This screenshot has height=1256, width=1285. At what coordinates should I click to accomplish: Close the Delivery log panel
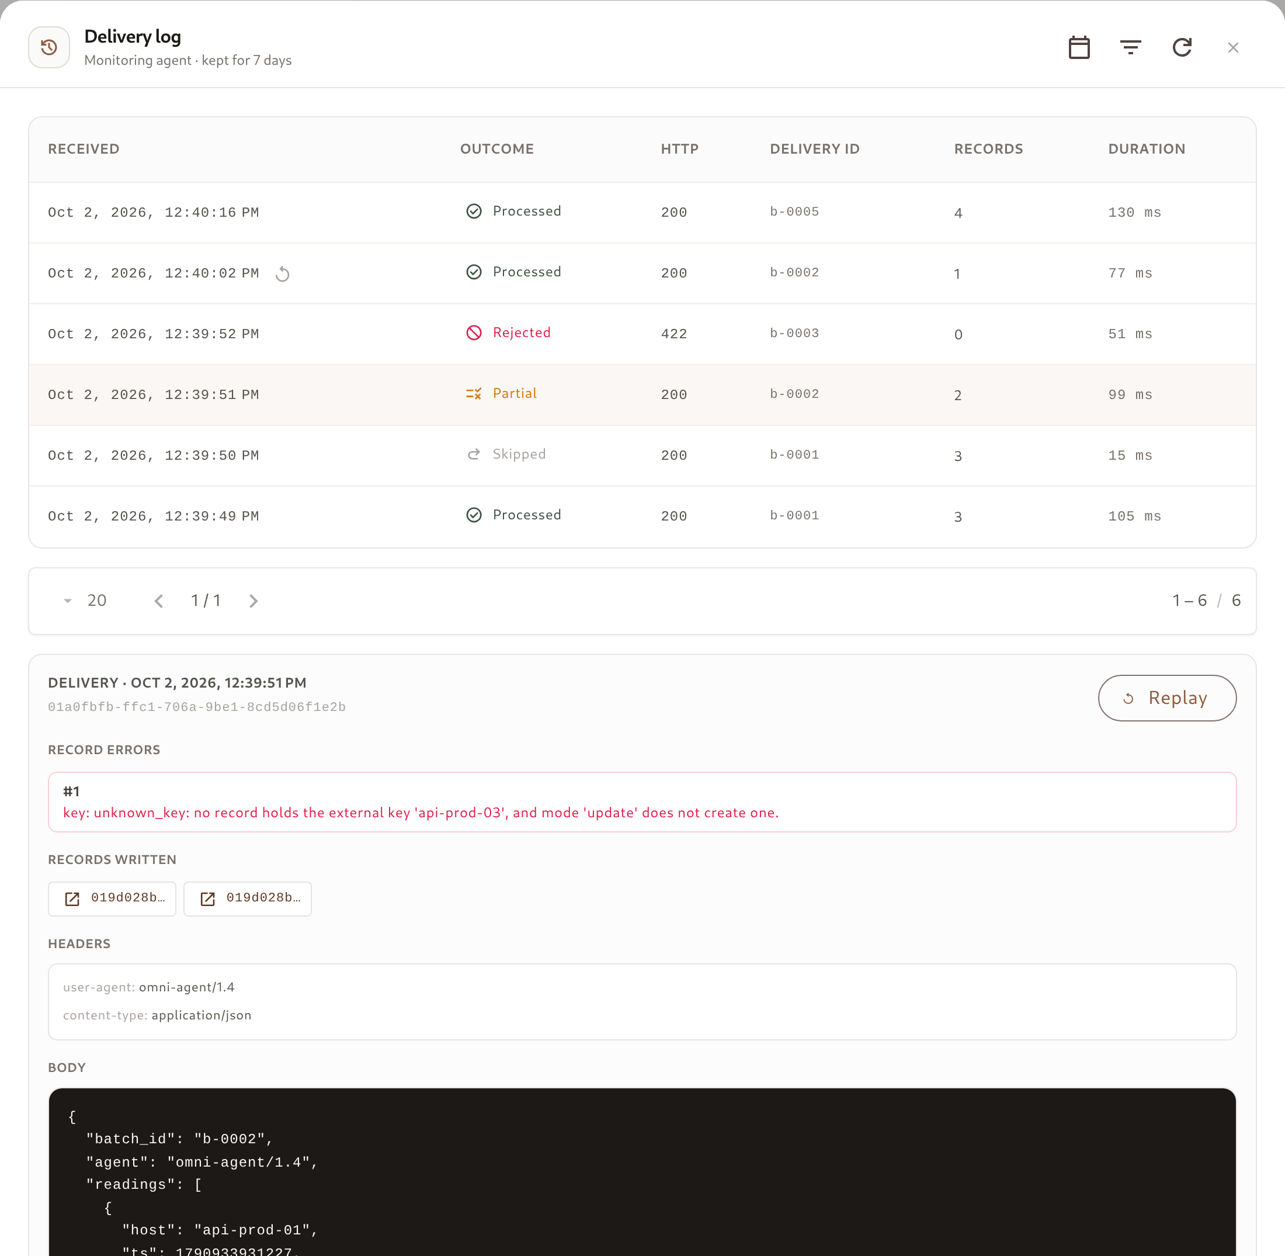(1232, 47)
